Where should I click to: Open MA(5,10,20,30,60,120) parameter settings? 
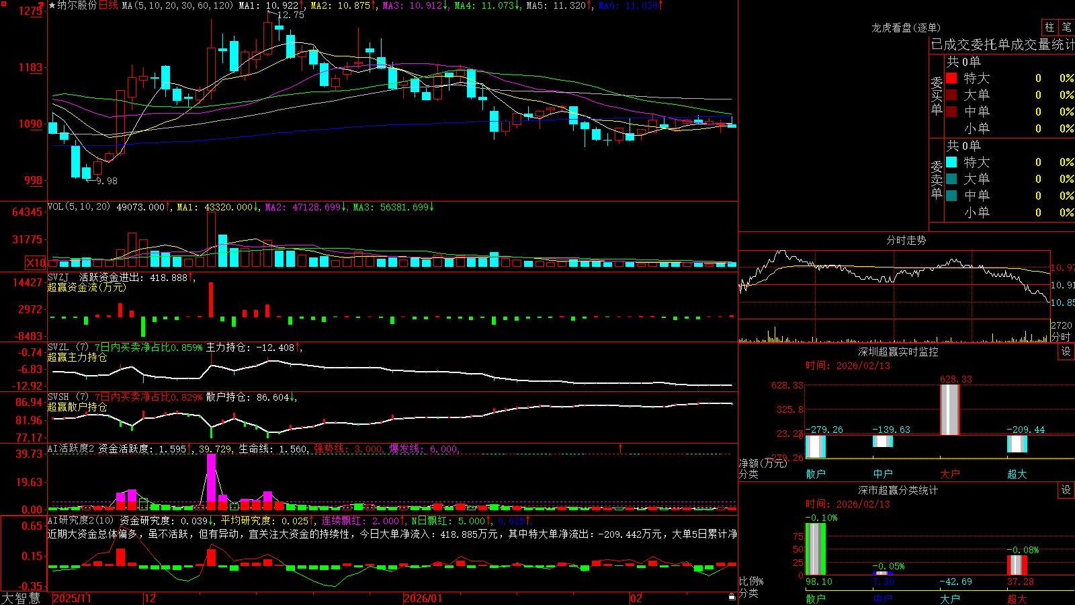[x=177, y=5]
